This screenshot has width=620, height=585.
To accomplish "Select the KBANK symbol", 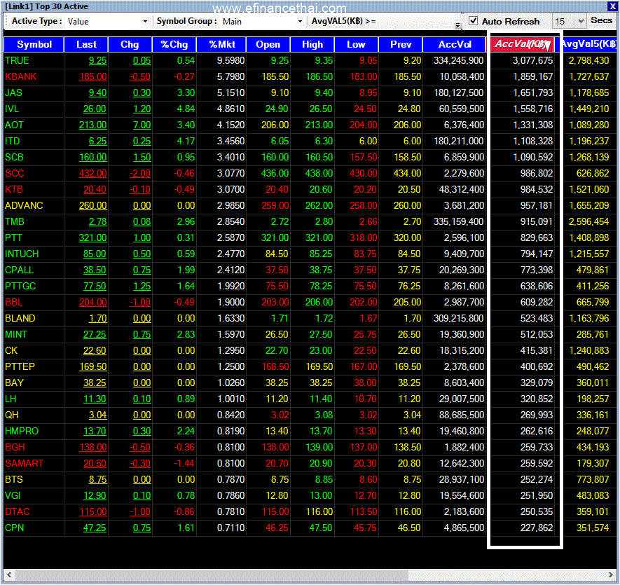I will click(20, 76).
